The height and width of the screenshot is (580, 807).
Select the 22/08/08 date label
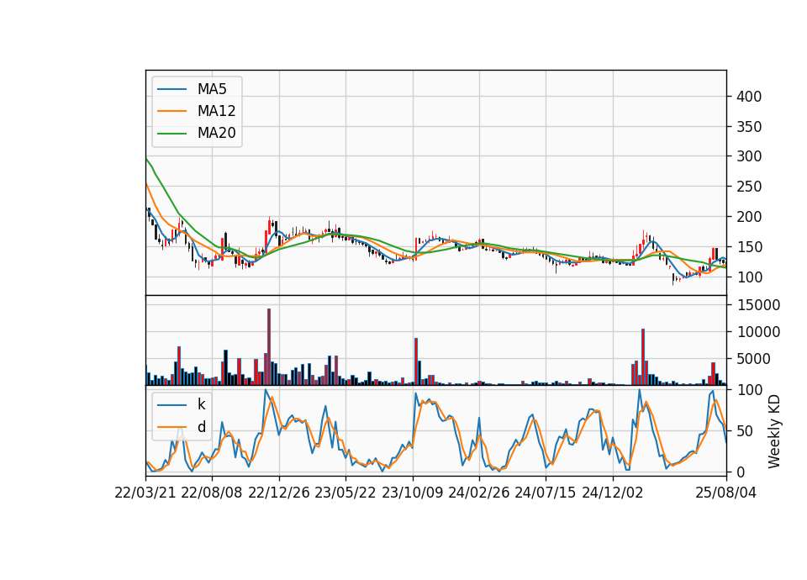point(212,493)
